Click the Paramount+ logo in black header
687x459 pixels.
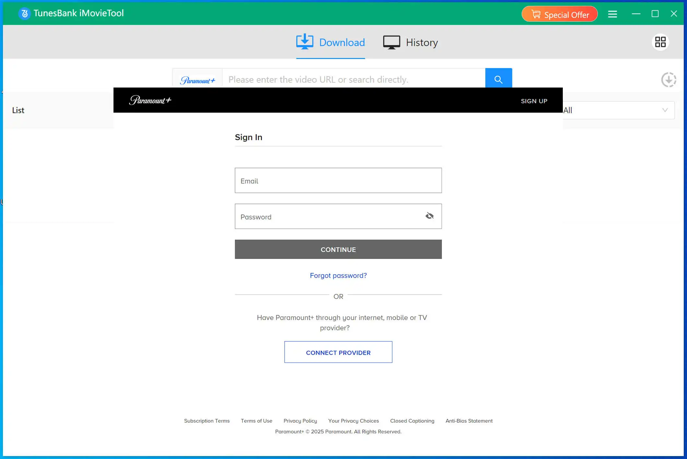(150, 100)
